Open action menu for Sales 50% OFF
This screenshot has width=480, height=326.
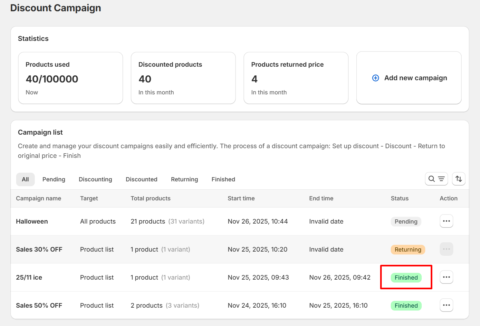click(446, 305)
